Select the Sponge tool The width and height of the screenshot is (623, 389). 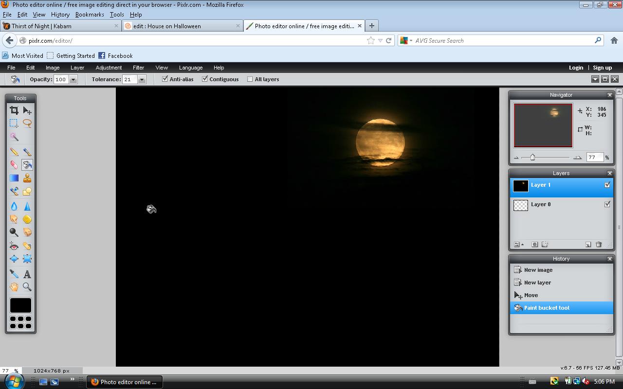pos(27,219)
